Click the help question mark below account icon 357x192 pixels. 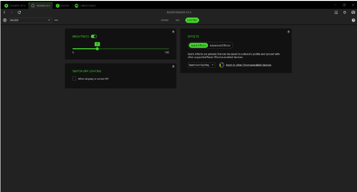[353, 20]
